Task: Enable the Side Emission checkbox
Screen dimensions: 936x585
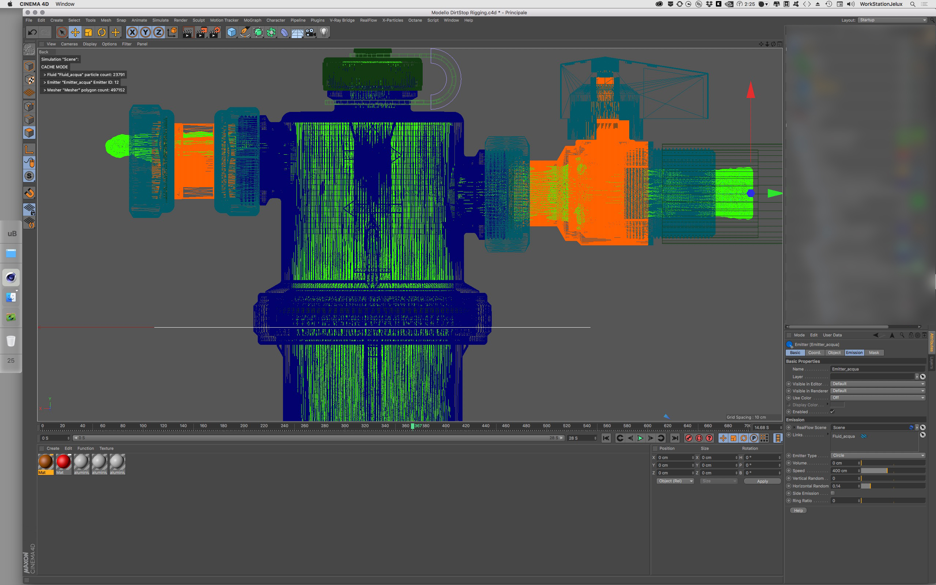Action: coord(833,493)
